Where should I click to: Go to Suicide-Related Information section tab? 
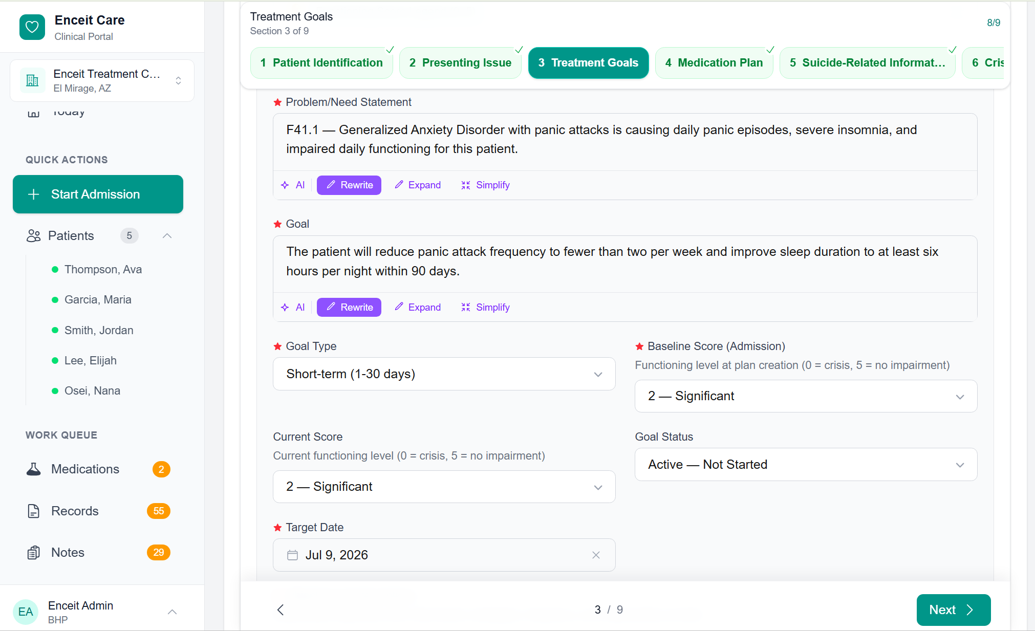(x=867, y=62)
